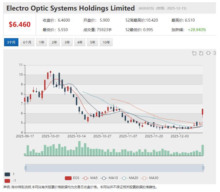Click the 最低价: 5.550 text

point(55,30)
